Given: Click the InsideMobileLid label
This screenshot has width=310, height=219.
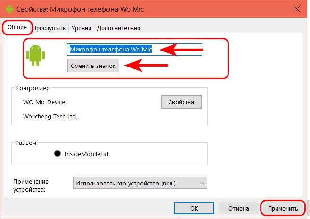Looking at the screenshot, I should [x=87, y=154].
